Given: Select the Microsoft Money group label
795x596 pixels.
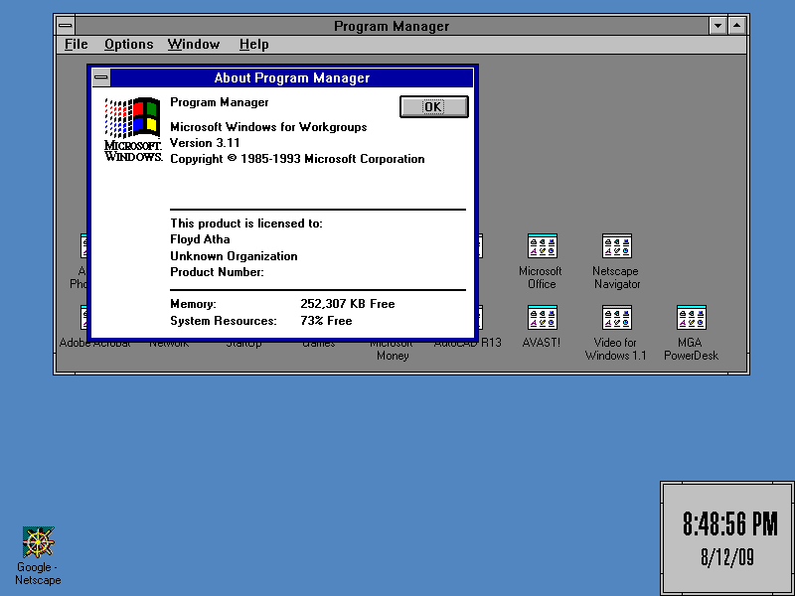Looking at the screenshot, I should 393,350.
